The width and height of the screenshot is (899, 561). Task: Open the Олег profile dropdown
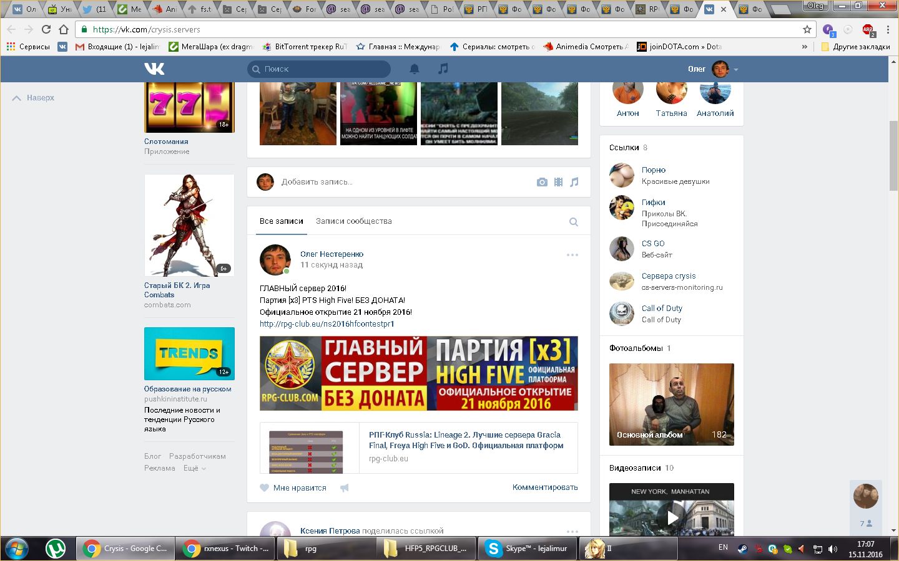(x=713, y=69)
